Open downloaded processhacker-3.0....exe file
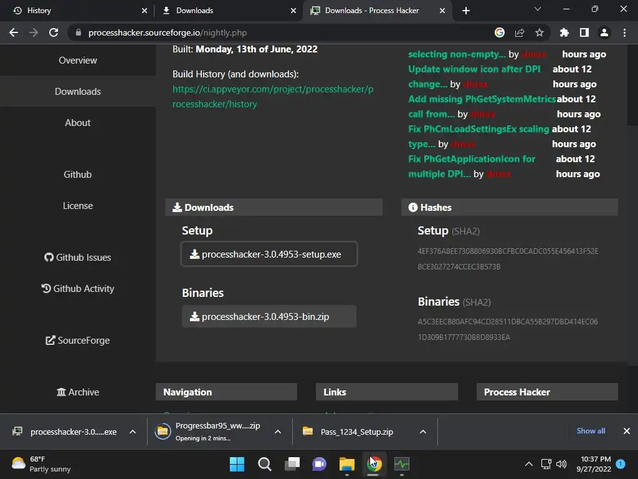The height and width of the screenshot is (479, 638). pyautogui.click(x=64, y=432)
